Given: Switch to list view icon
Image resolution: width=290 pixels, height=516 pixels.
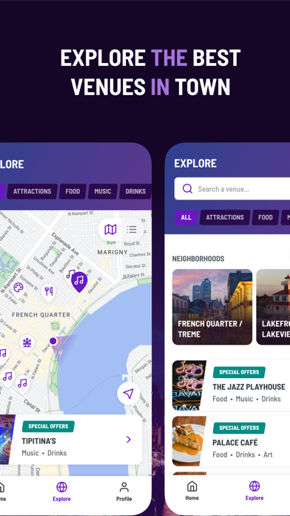Looking at the screenshot, I should point(132,229).
